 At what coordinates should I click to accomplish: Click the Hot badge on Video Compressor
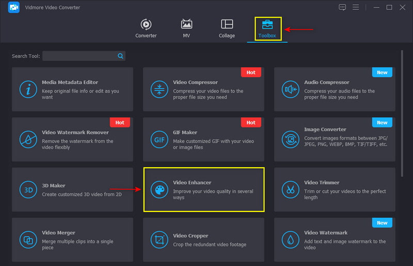251,72
